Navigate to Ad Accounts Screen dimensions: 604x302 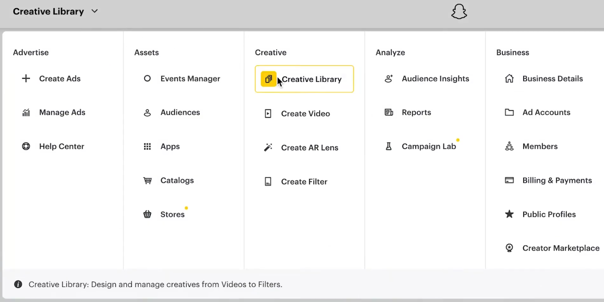(546, 113)
